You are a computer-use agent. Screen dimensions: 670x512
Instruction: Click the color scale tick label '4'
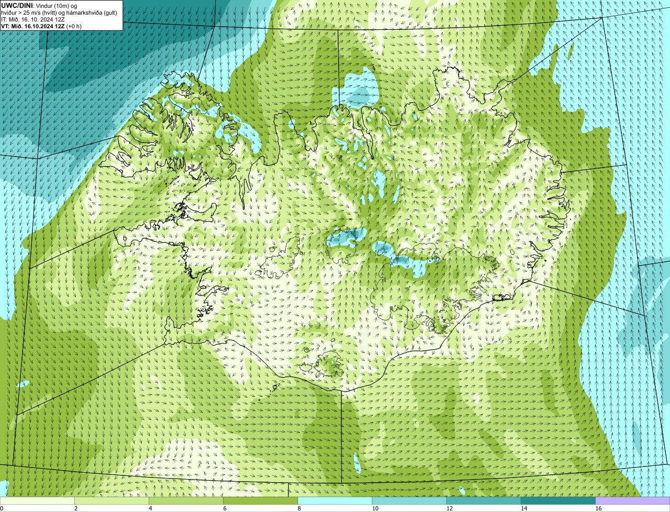coord(150,508)
